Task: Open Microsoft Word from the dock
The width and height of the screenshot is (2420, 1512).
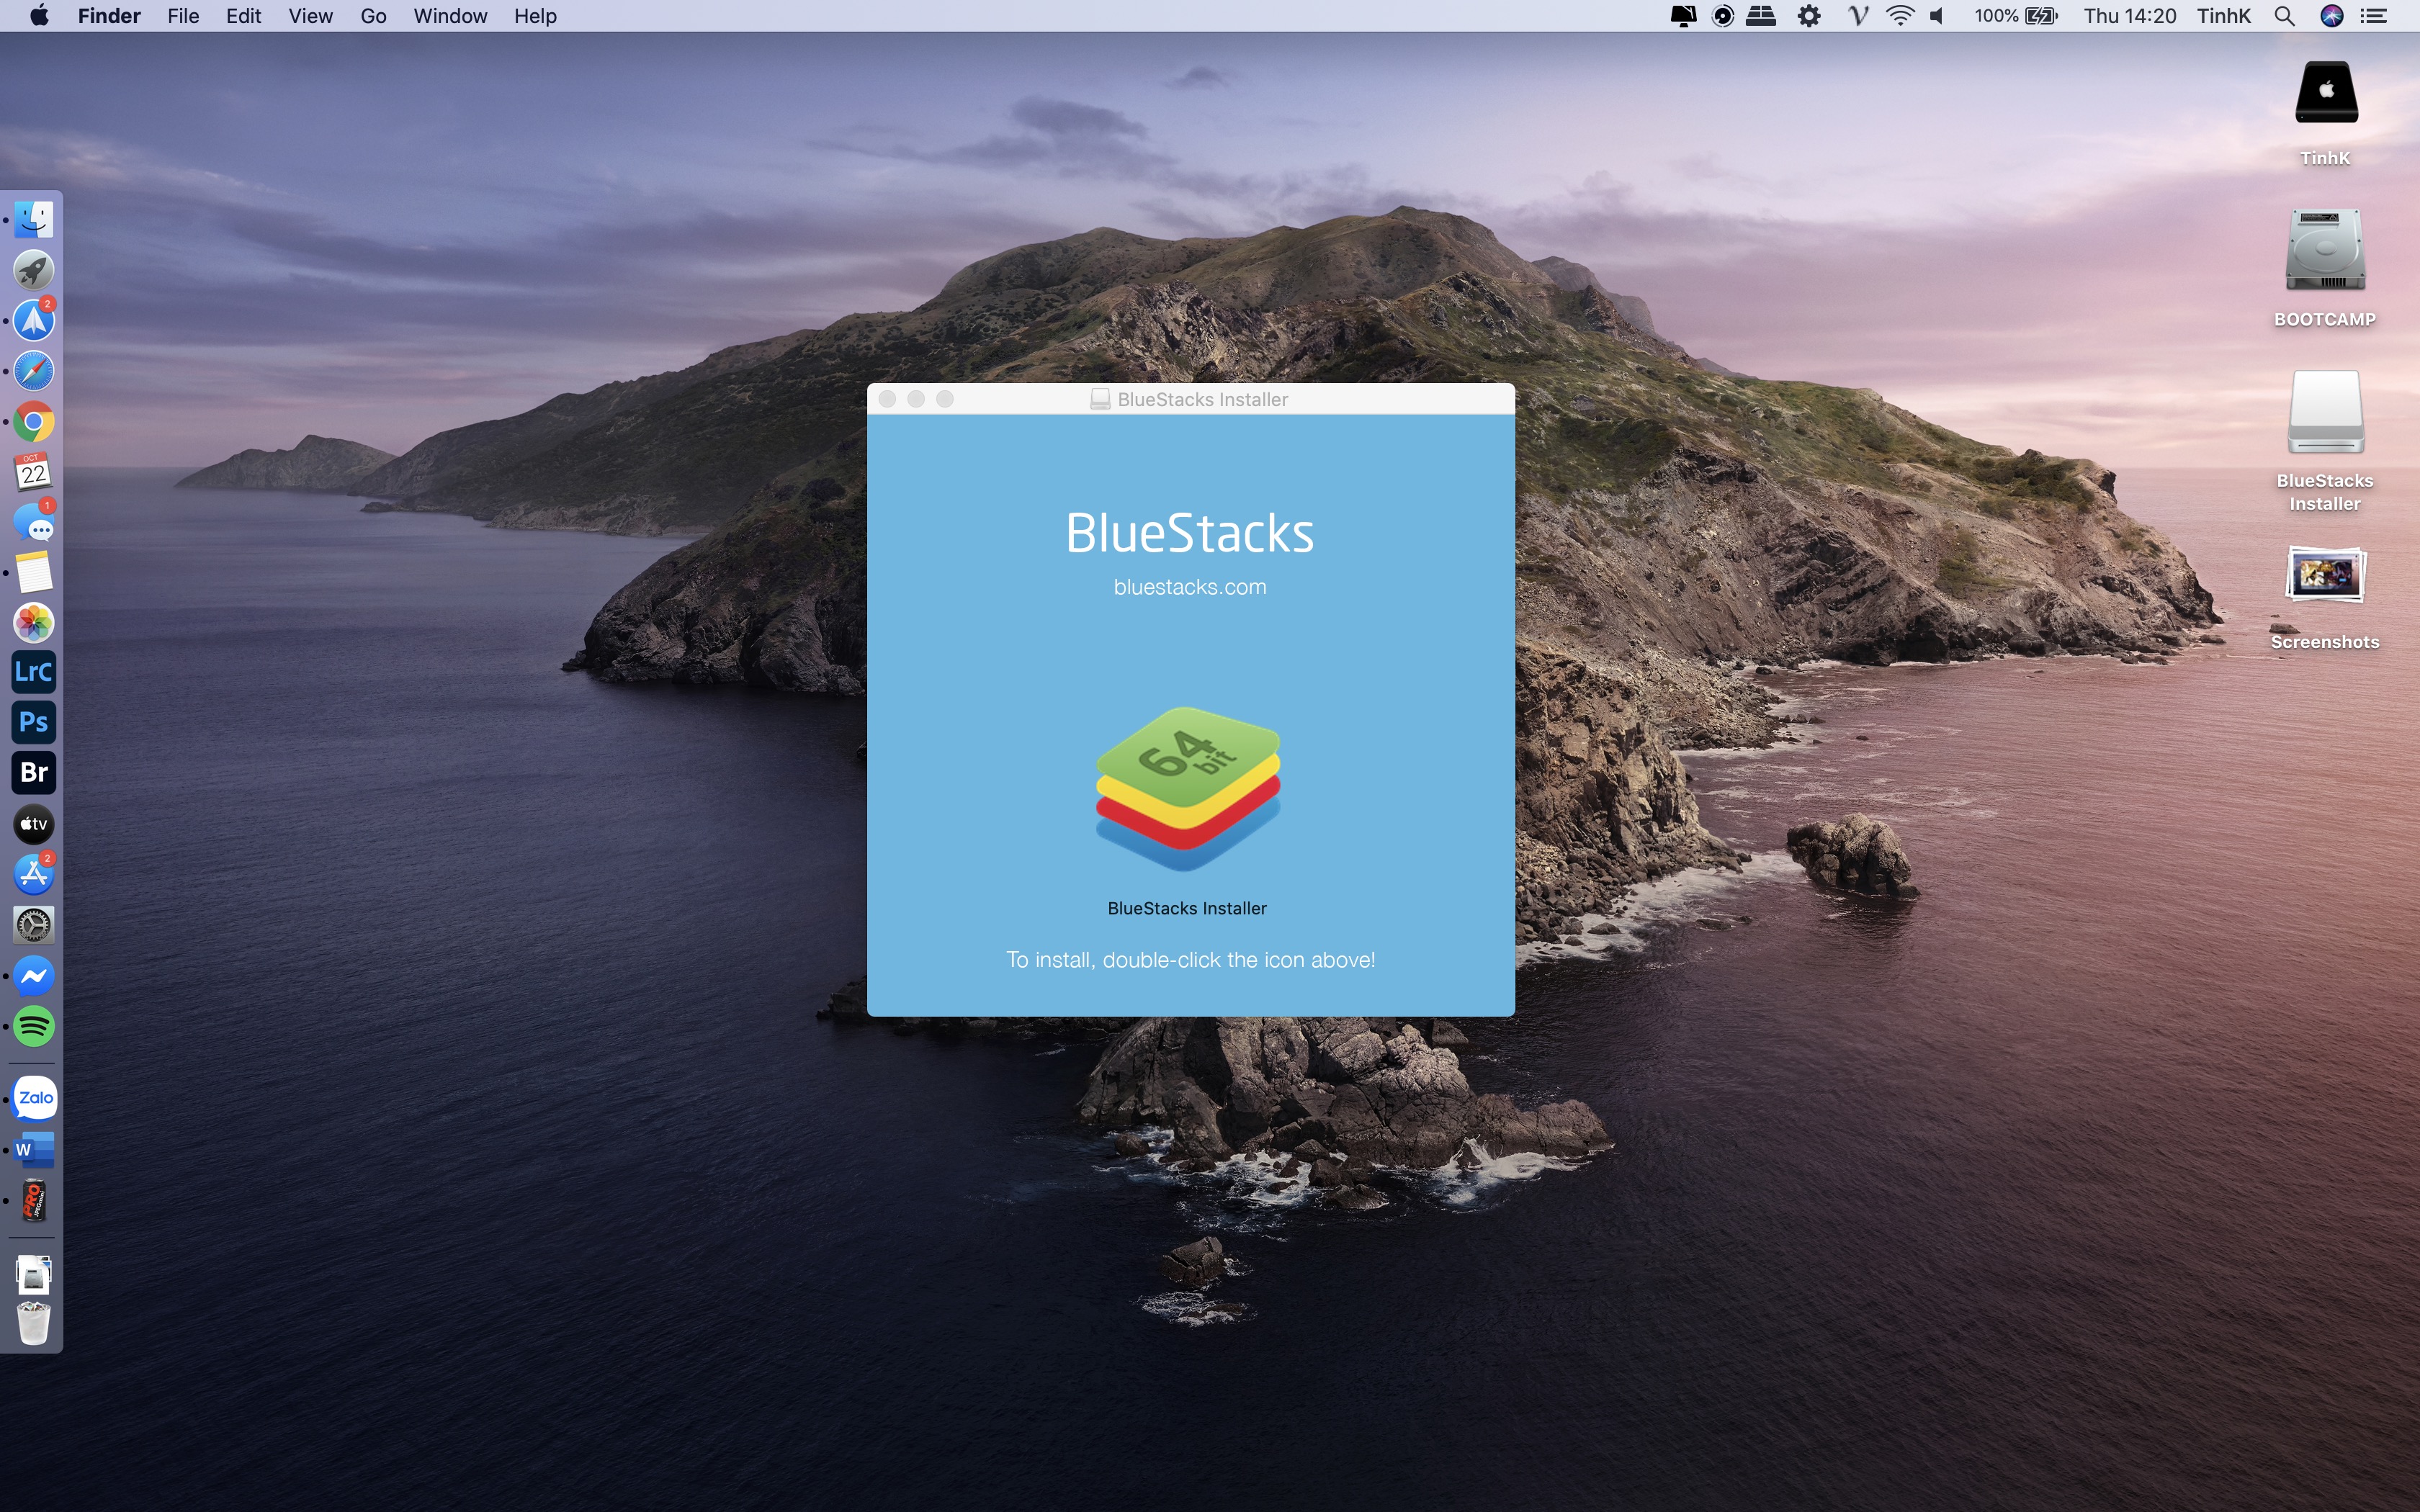Action: click(34, 1150)
